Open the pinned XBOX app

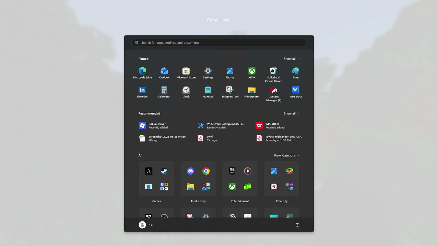click(x=252, y=73)
